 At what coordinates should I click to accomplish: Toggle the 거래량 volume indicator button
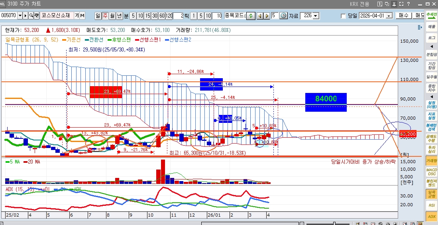(x=431, y=160)
